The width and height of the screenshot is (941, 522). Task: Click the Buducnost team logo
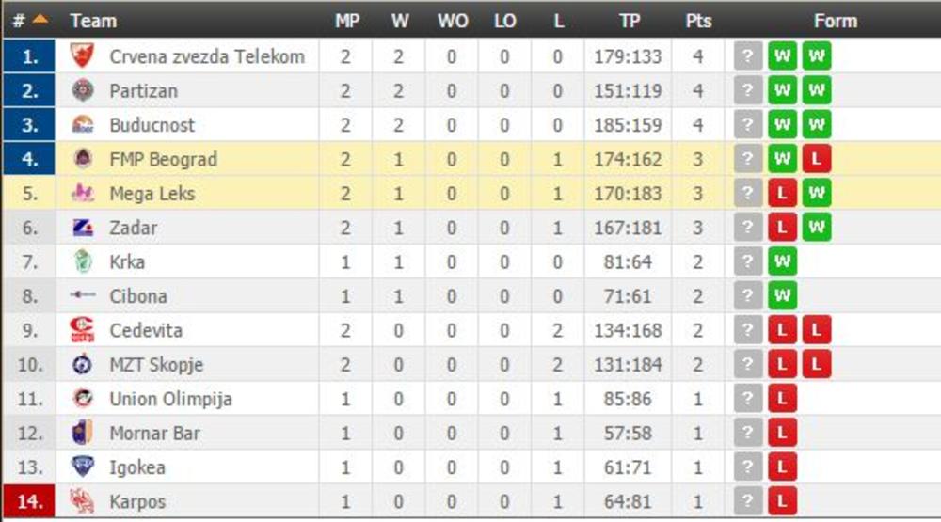click(x=83, y=125)
